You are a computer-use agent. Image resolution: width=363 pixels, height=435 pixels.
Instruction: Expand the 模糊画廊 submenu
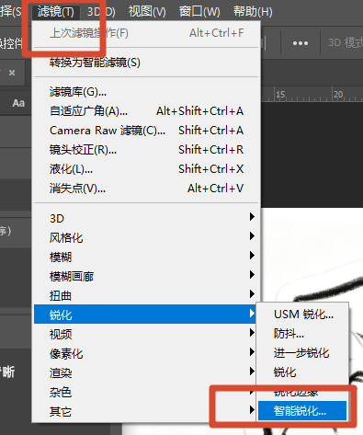tap(146, 276)
